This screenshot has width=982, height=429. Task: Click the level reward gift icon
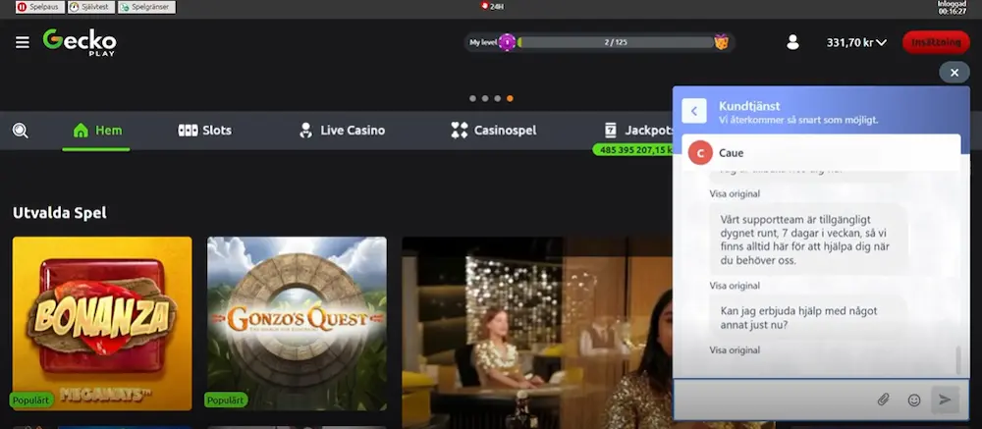(722, 42)
